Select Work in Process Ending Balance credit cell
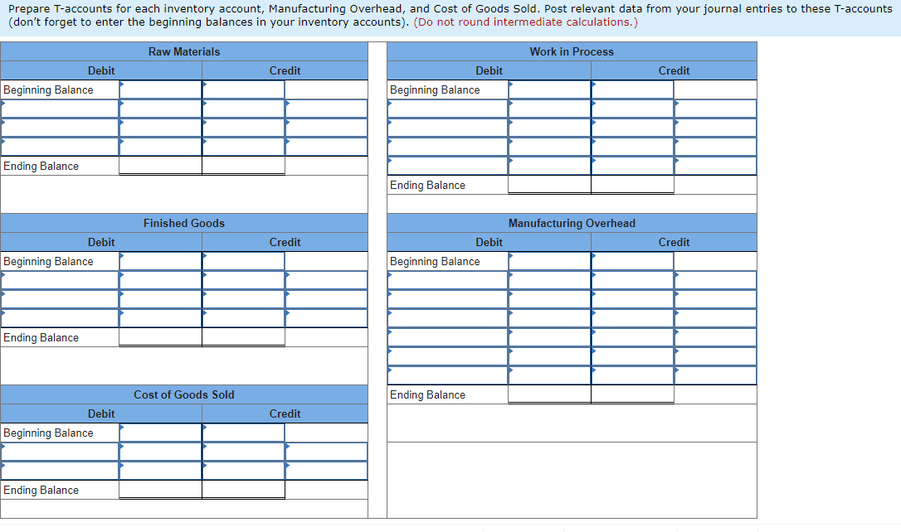 click(632, 185)
